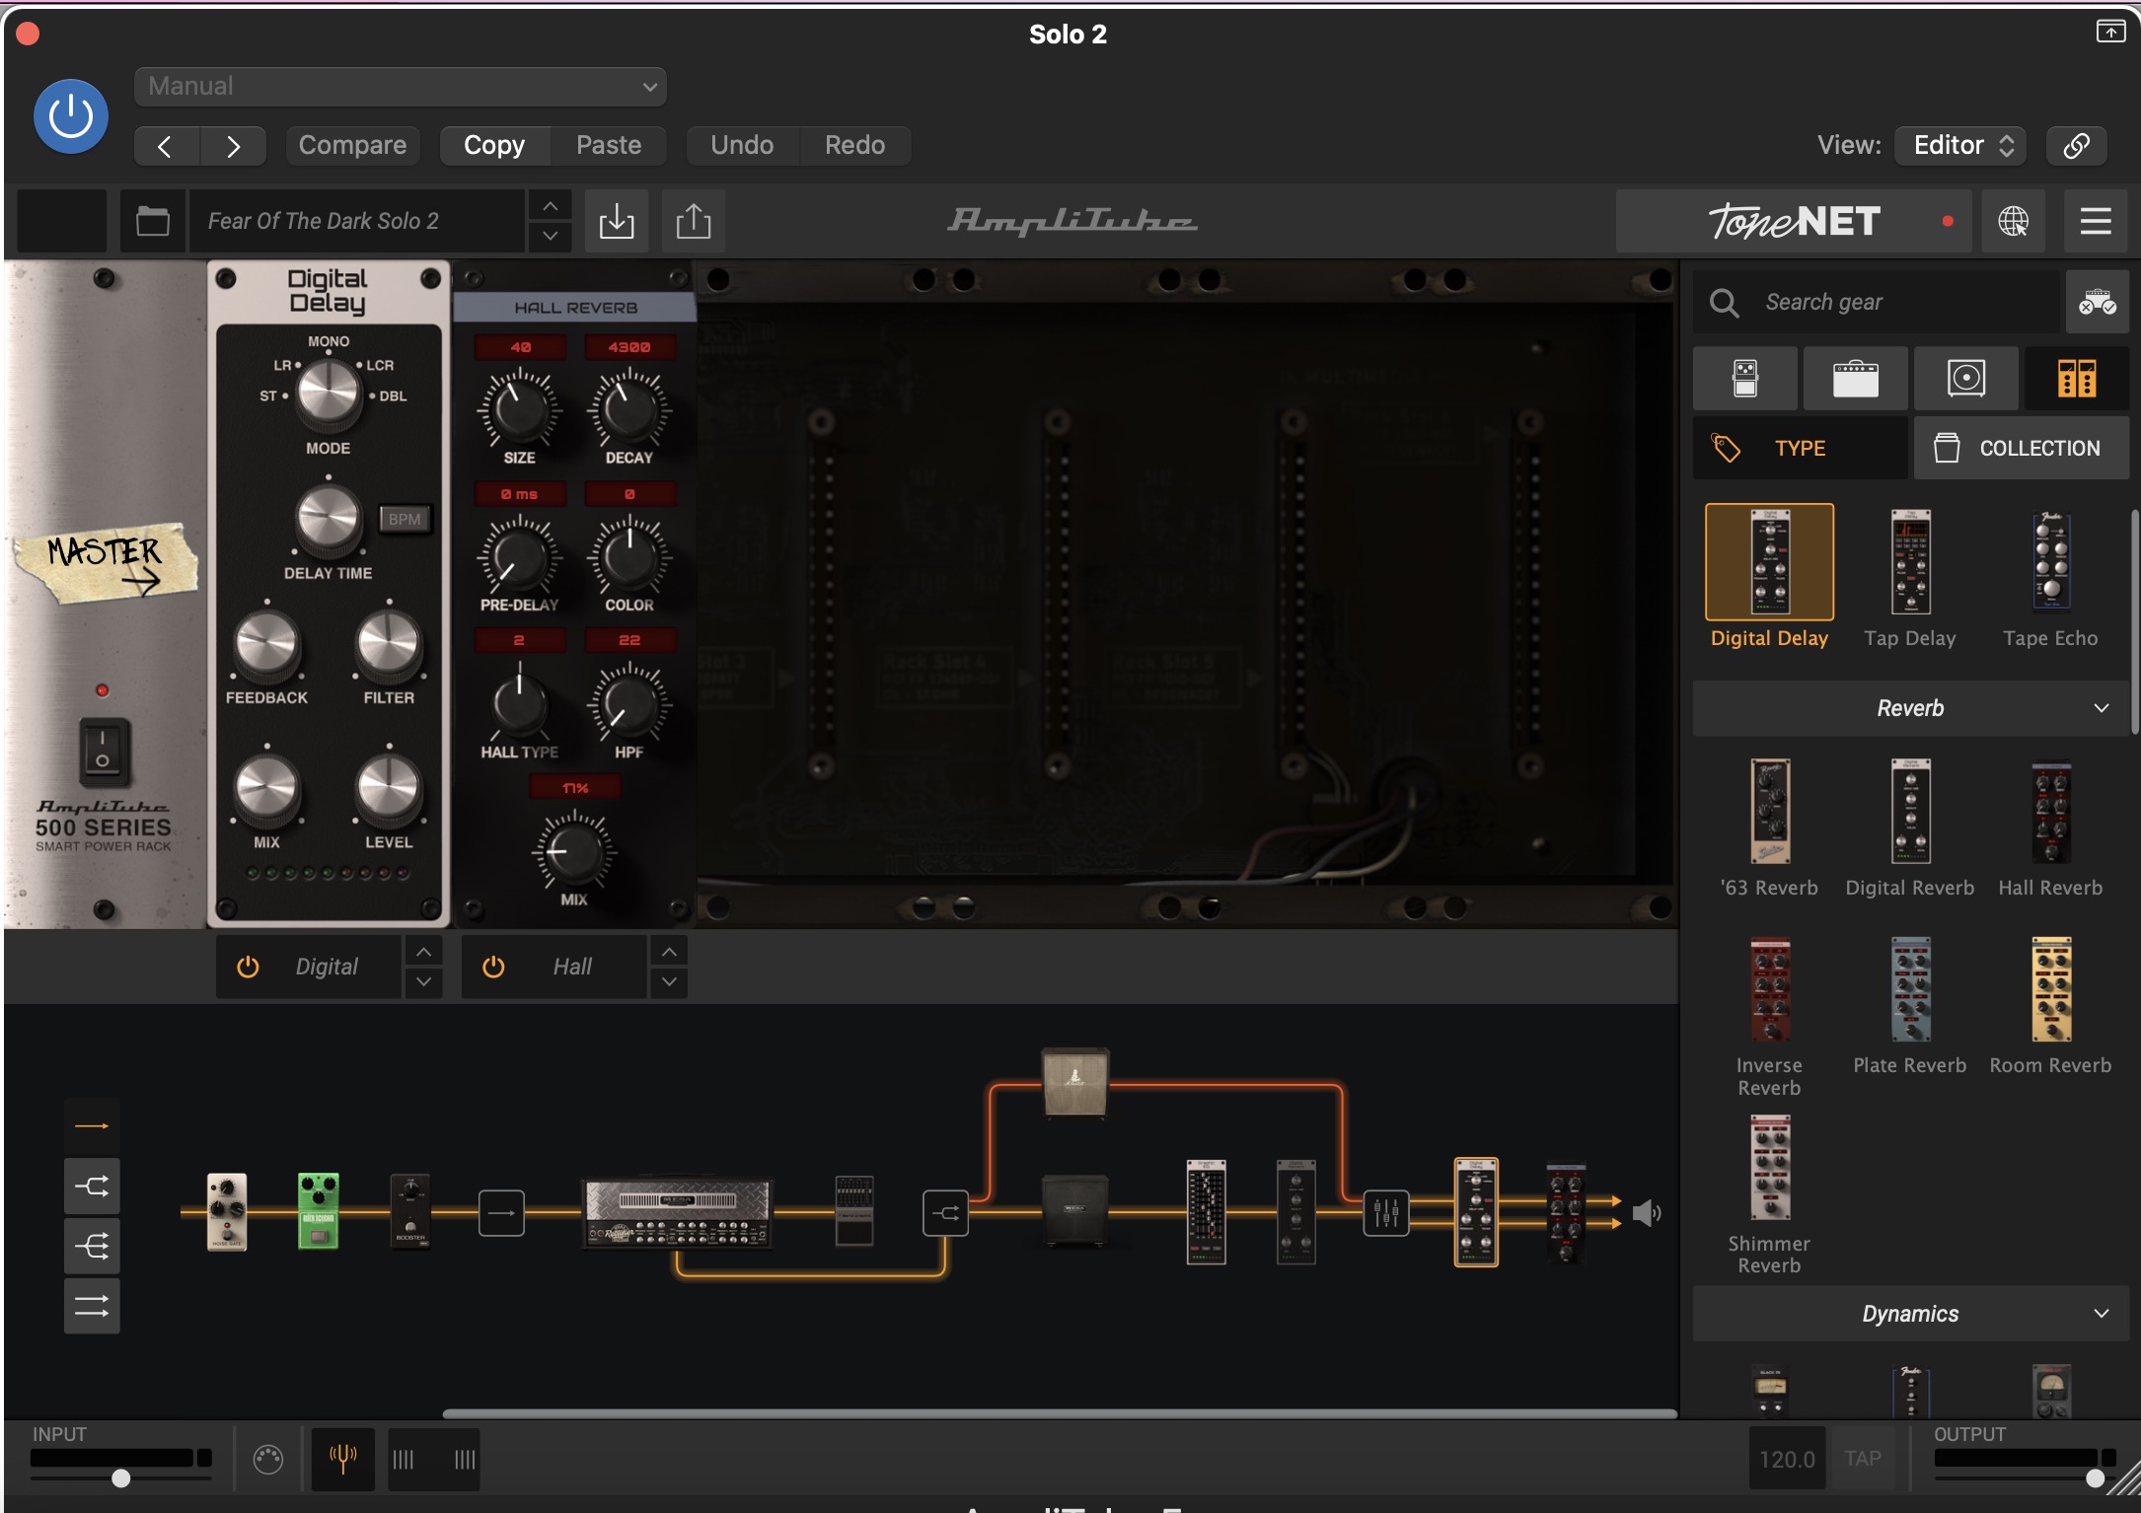Screen dimensions: 2141x1513
Task: Step preset up with the arrow
Action: click(550, 206)
